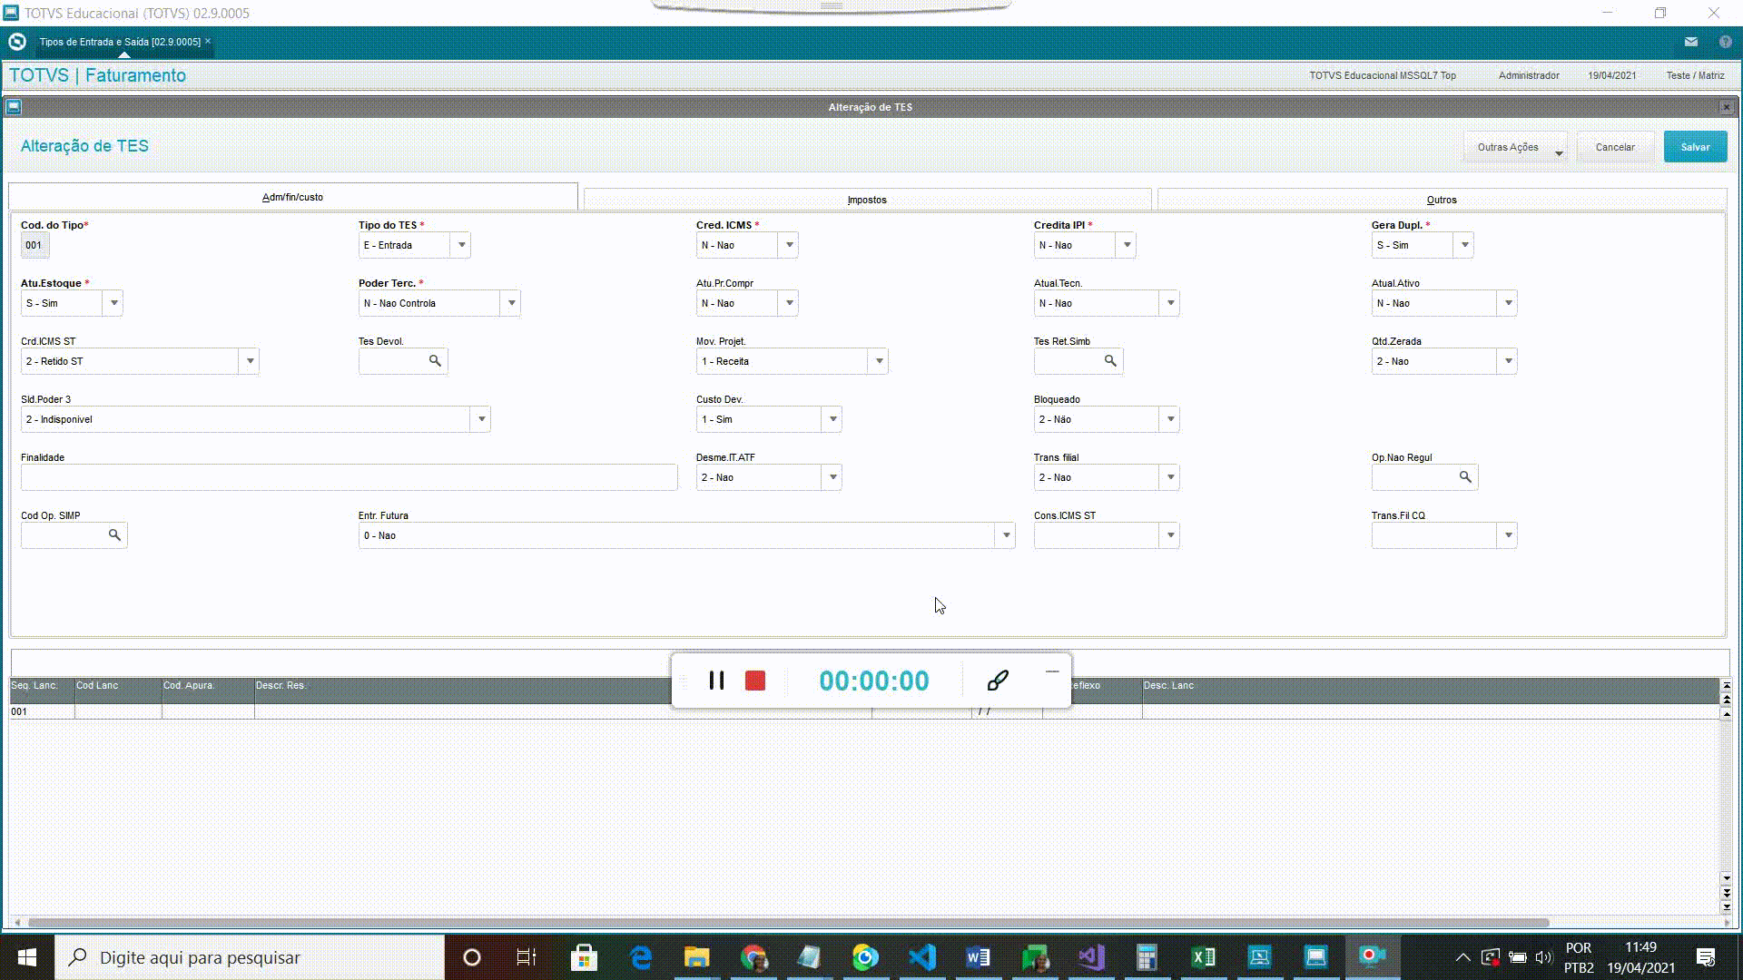The width and height of the screenshot is (1743, 980).
Task: Click the Salvar button
Action: pos(1695,147)
